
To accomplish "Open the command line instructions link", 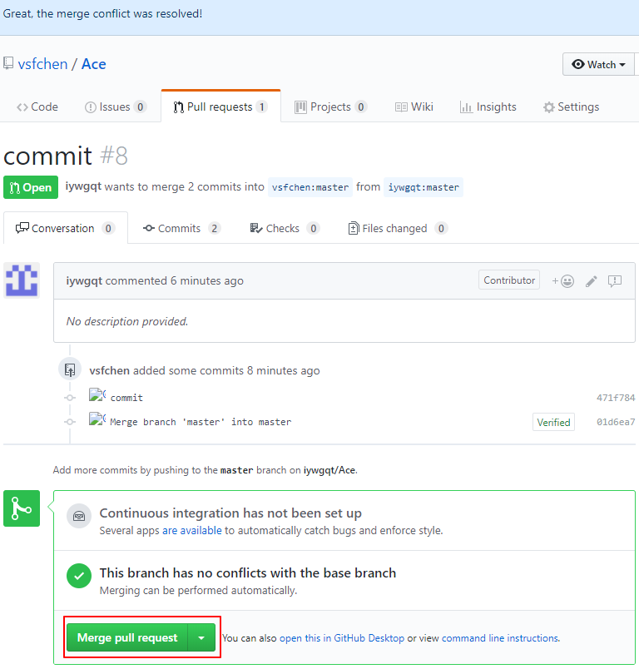I will (x=500, y=638).
